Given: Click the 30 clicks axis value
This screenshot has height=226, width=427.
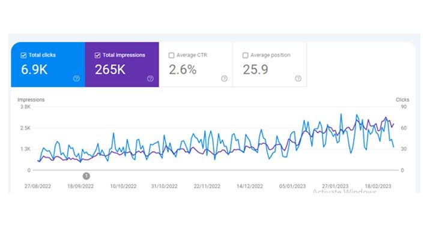Looking at the screenshot, I should tap(404, 149).
